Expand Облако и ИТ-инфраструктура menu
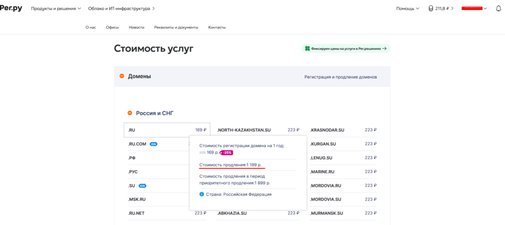Viewport: 505px width, 225px height. (121, 9)
